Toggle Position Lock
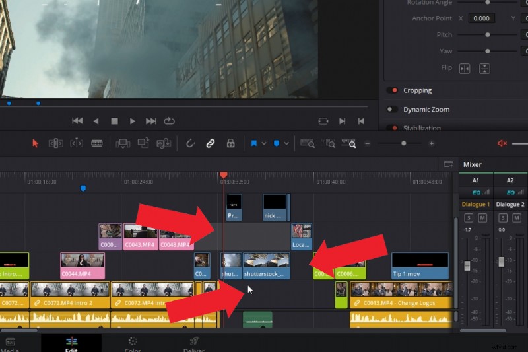This screenshot has width=528, height=352. (x=230, y=143)
